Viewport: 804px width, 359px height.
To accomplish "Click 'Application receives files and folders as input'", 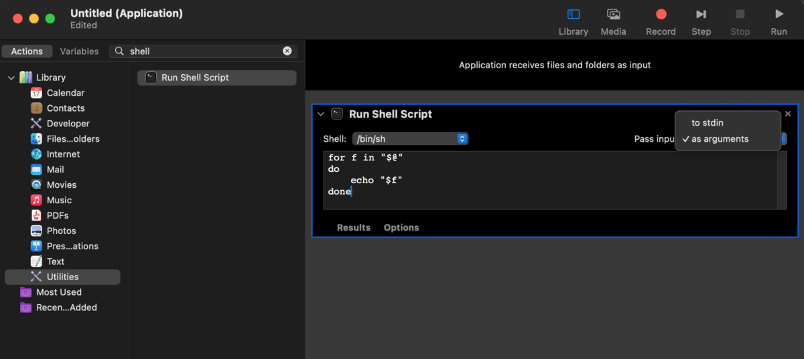I will click(x=555, y=65).
